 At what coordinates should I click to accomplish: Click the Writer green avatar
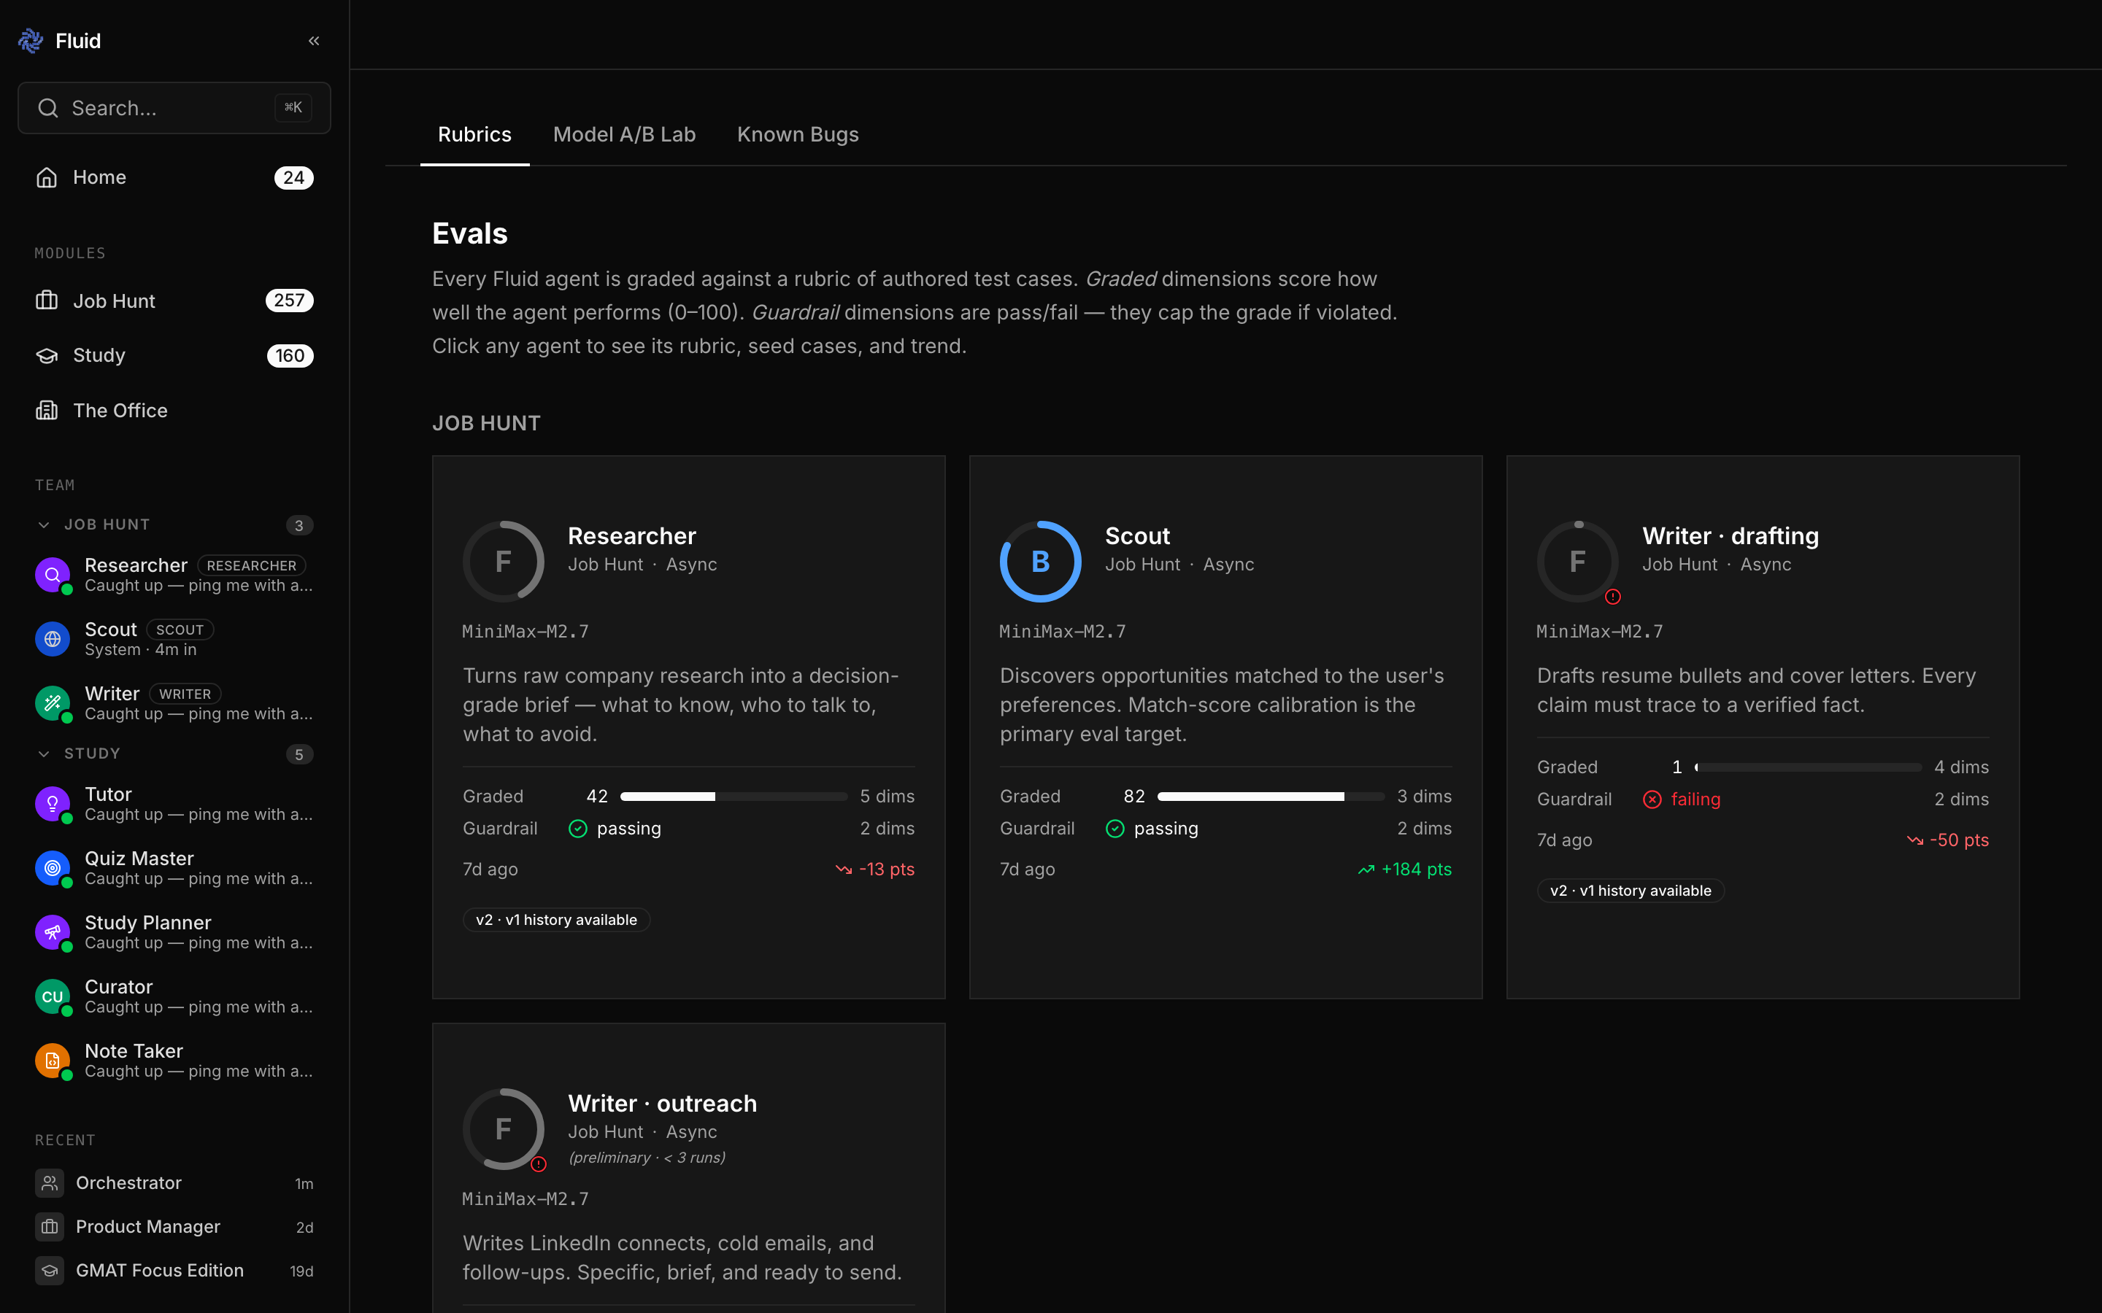(x=52, y=702)
